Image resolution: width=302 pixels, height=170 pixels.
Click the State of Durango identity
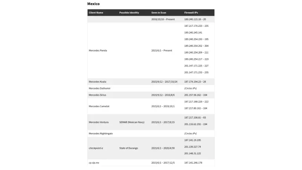(129, 148)
